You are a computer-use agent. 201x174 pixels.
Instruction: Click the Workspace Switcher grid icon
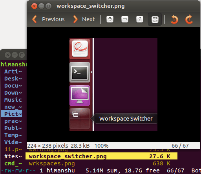pos(80,119)
